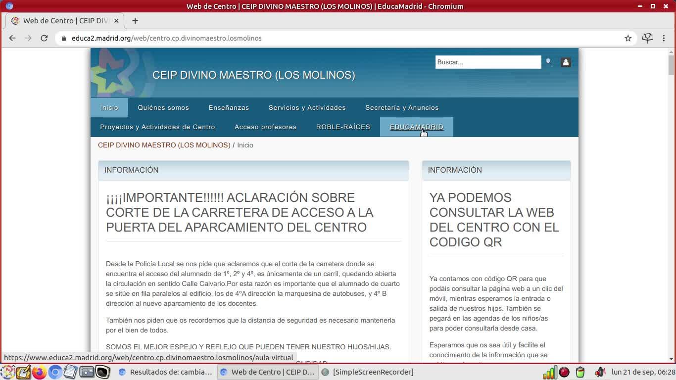Click the SOMOS EL MEJOR ESPEJO Y REFLEJO line

[248, 347]
